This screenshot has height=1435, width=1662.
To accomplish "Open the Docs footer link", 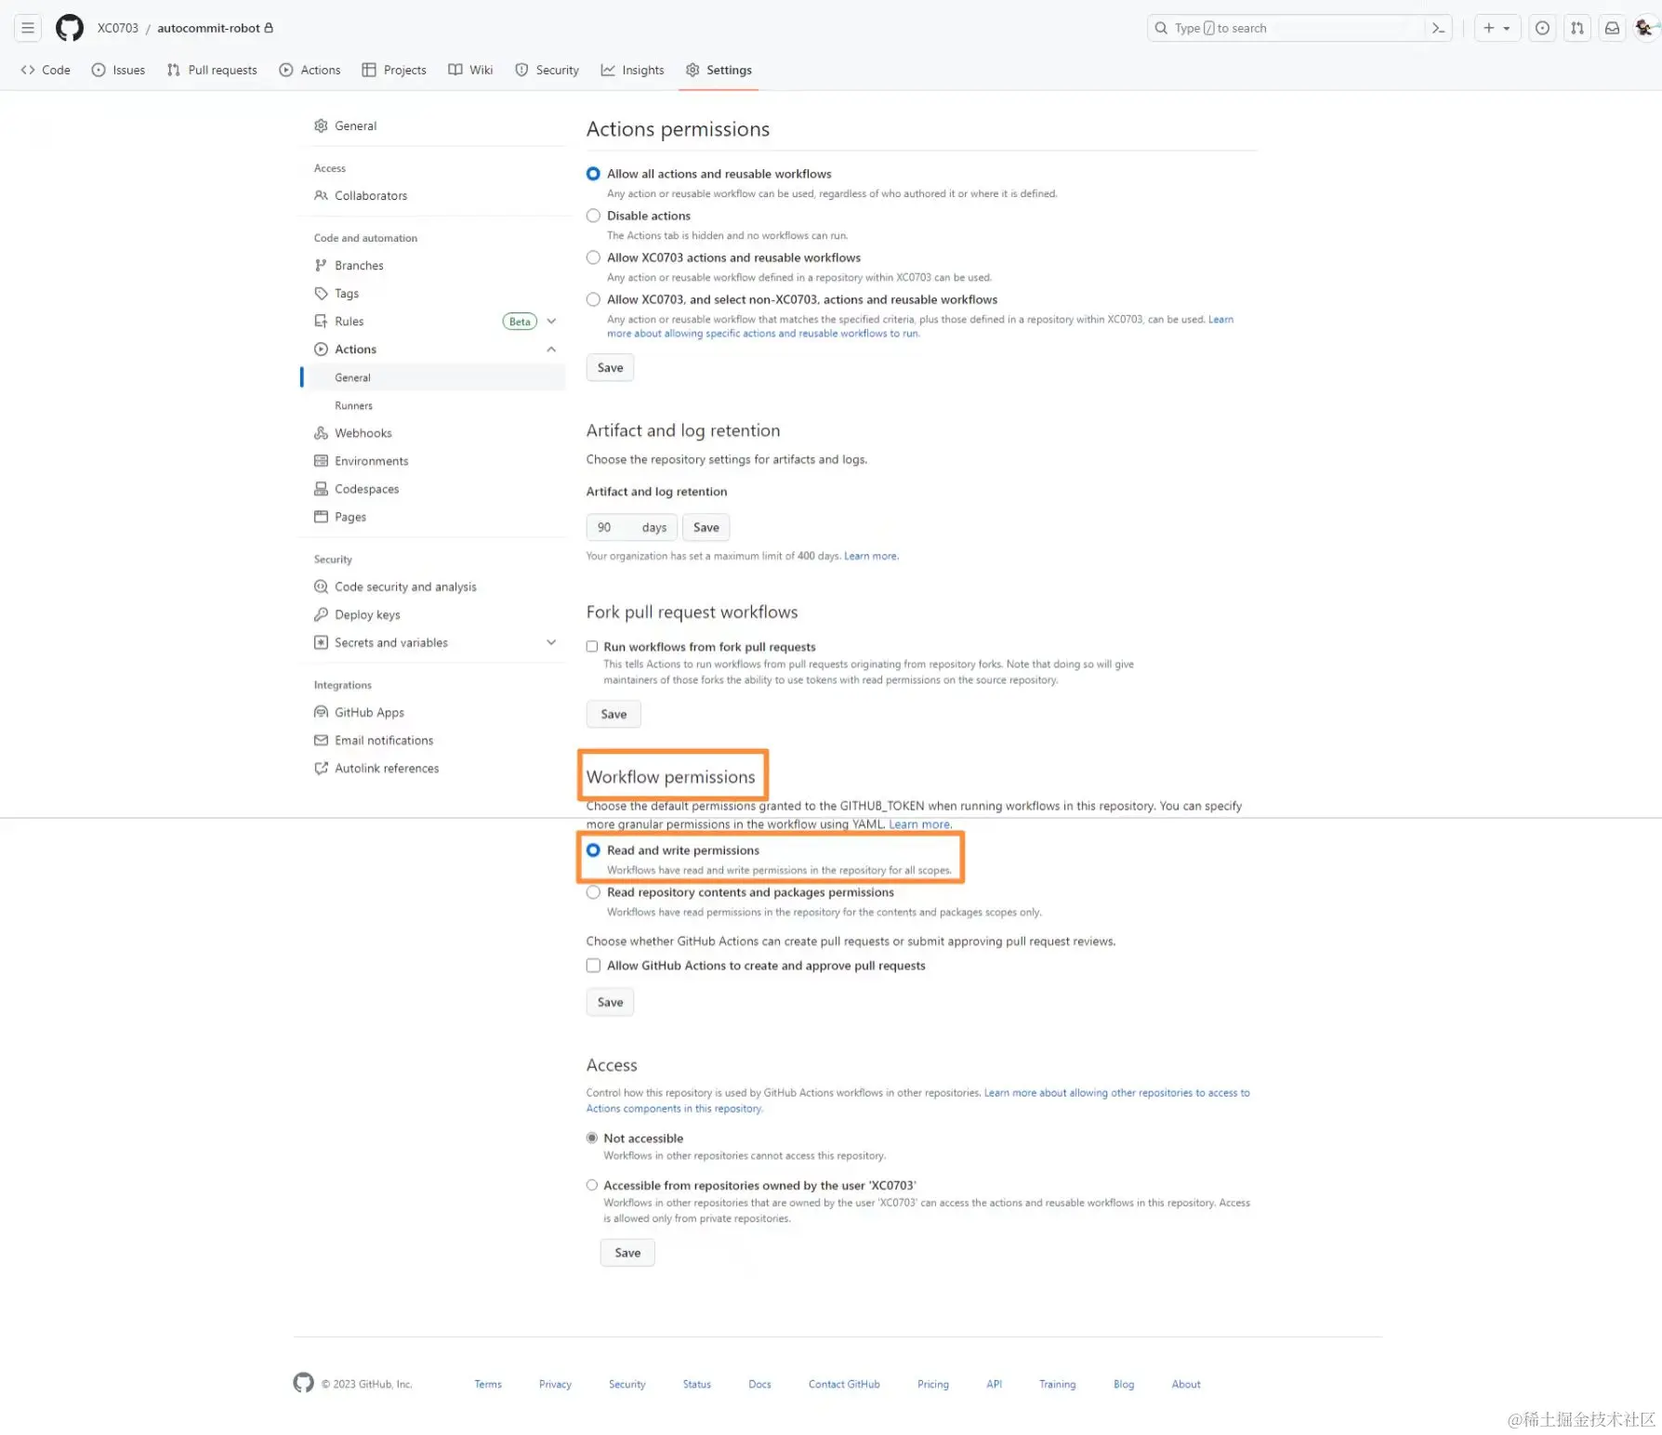I will (759, 1384).
